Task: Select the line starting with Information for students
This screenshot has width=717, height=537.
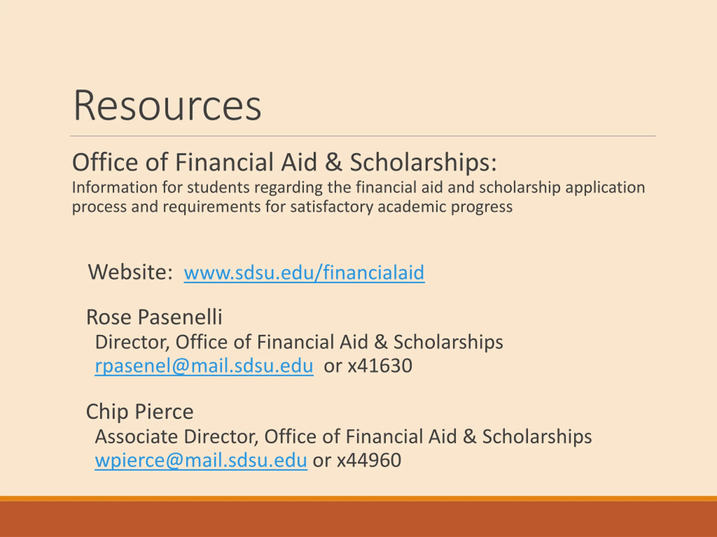Action: [x=358, y=187]
